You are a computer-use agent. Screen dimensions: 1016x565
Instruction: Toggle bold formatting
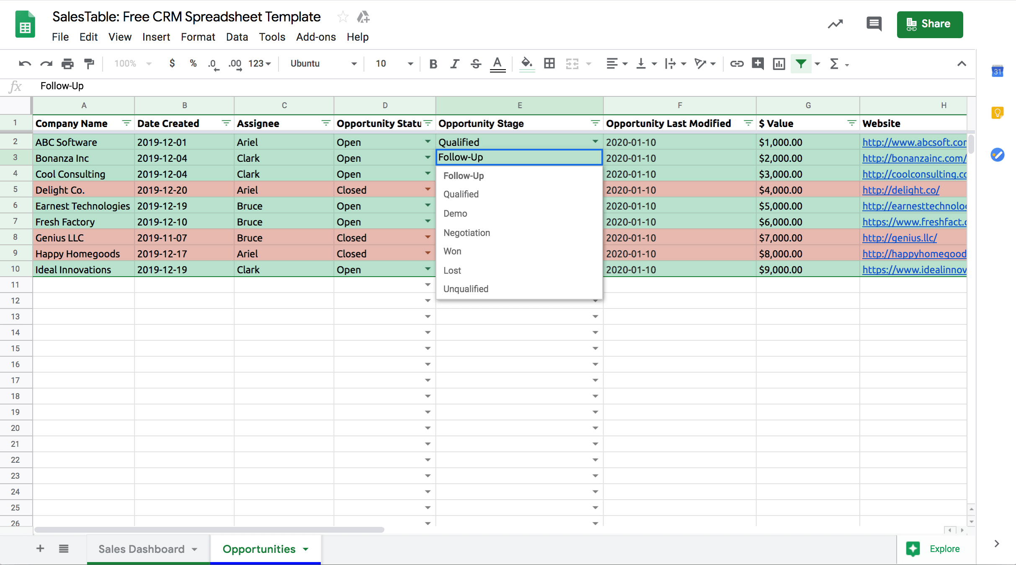[433, 64]
